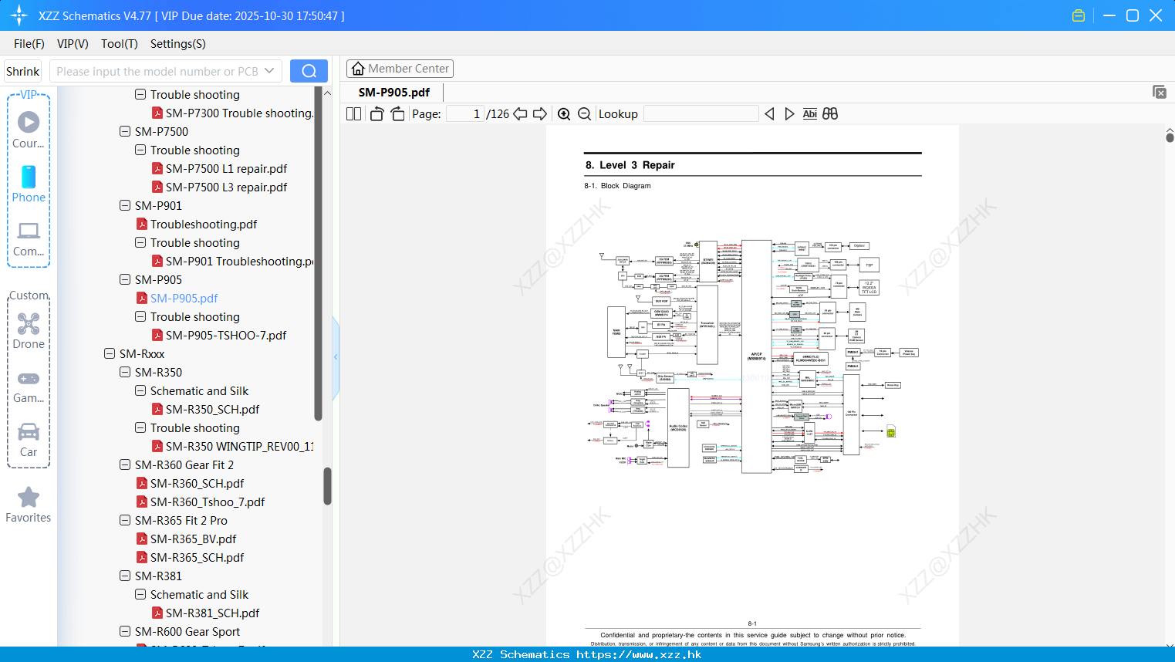
Task: Collapse the SM-Rxxx group
Action: 110,353
